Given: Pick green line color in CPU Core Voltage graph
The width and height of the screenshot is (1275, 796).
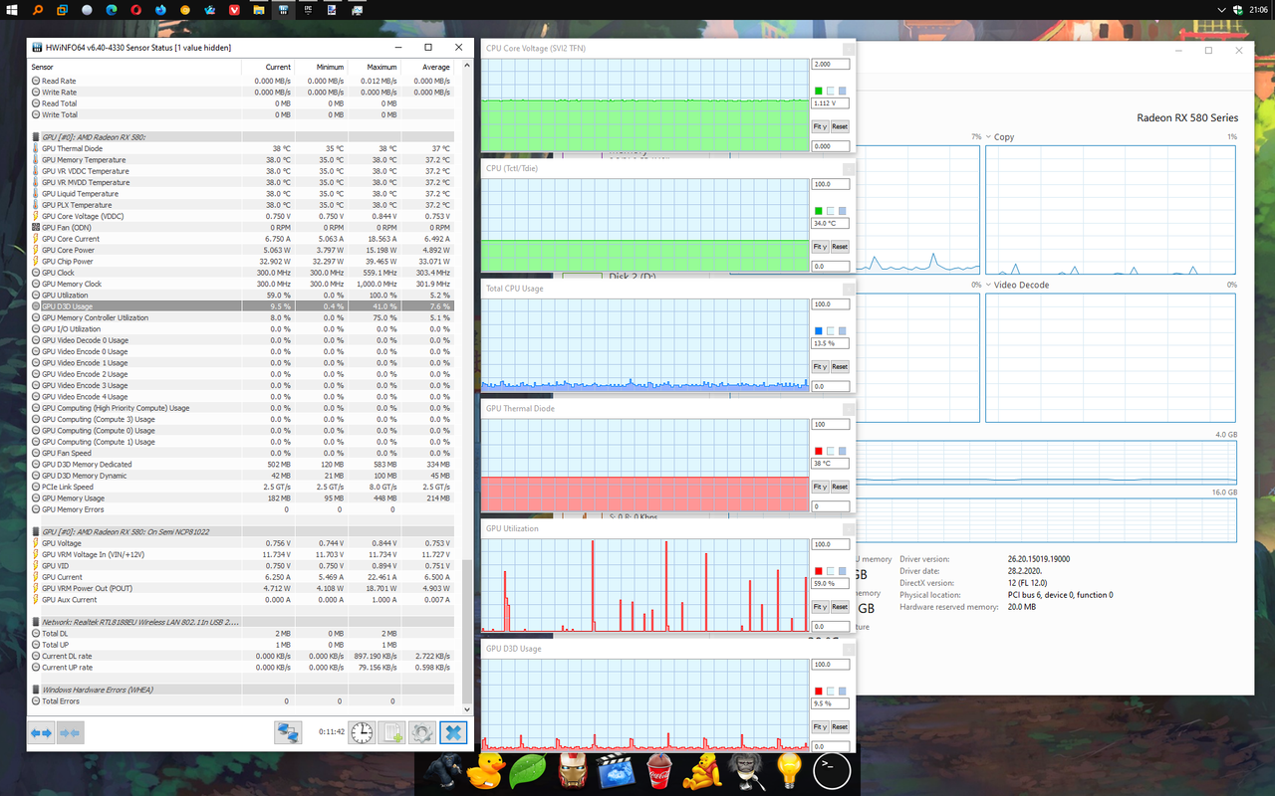Looking at the screenshot, I should click(819, 91).
